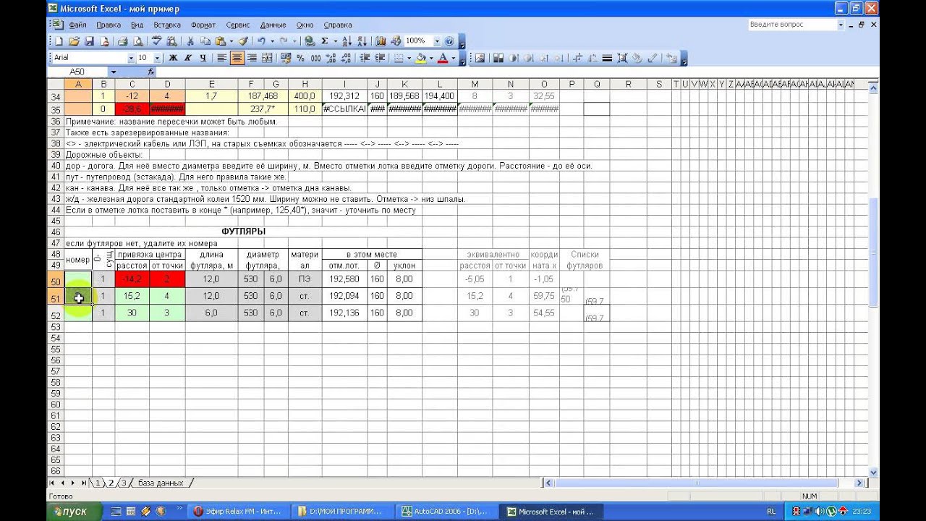Toggle Align Left for the cell
Screen dimensions: 926x521
(x=221, y=58)
